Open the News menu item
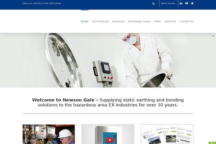This screenshot has width=216, height=144. coord(158,21)
